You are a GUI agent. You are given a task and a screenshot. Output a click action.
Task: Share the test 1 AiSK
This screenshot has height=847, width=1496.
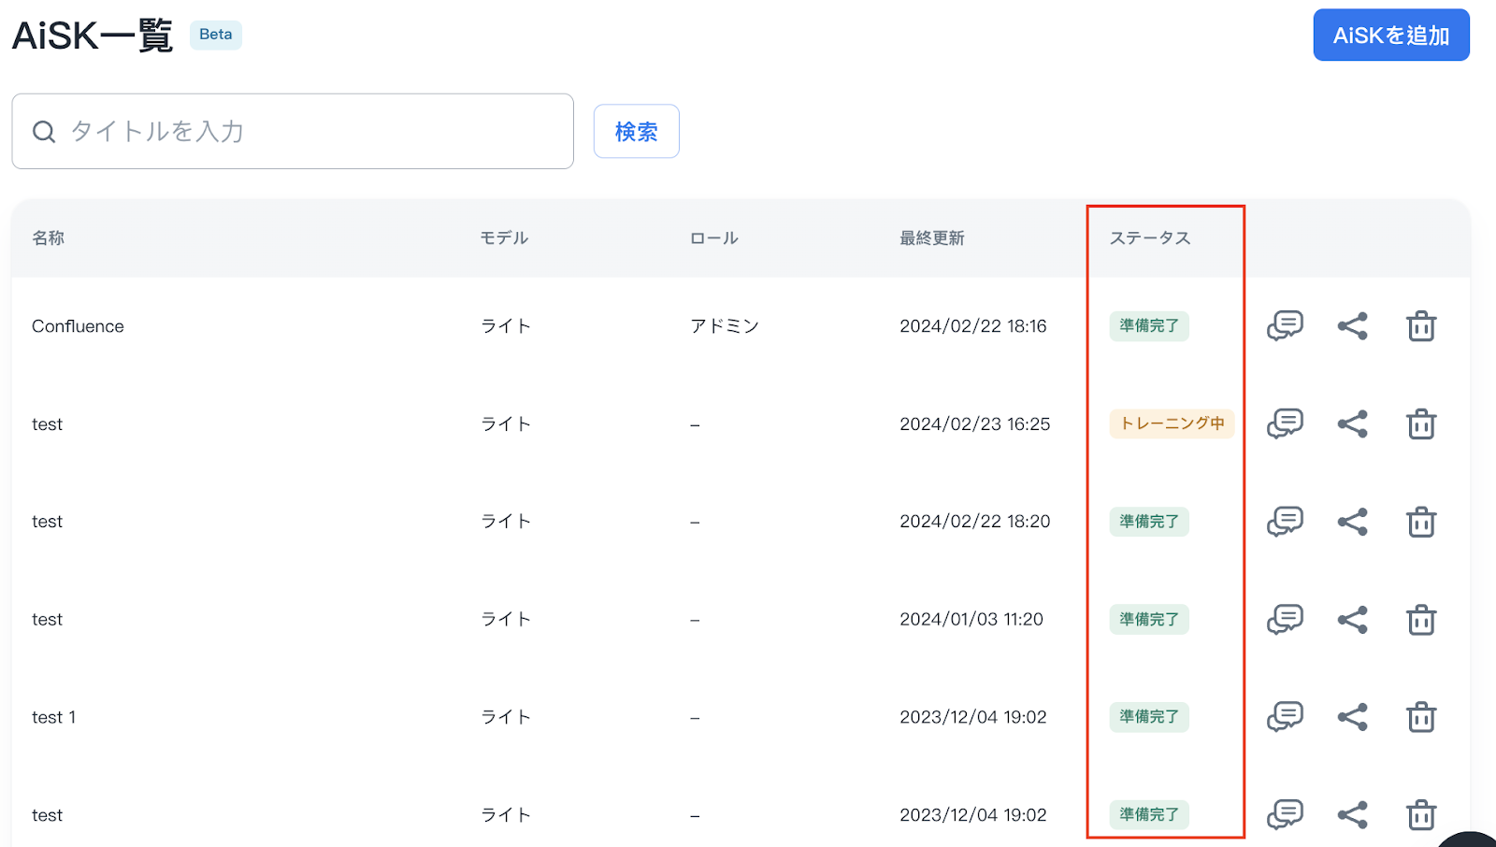click(1352, 717)
